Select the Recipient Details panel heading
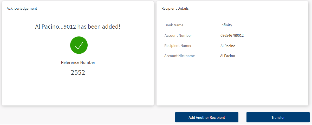Image resolution: width=312 pixels, height=125 pixels. (x=175, y=8)
